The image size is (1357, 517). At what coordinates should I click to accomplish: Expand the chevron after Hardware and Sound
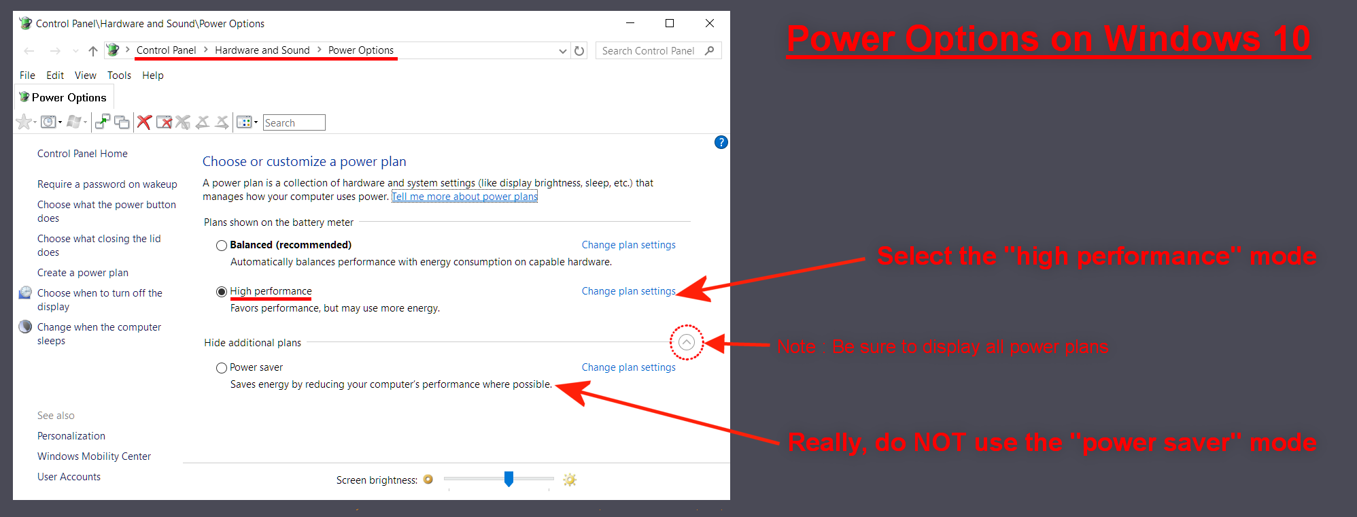tap(320, 50)
